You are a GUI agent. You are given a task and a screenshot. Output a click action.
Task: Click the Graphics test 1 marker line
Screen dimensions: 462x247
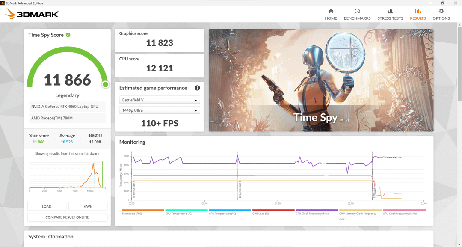(x=132, y=176)
